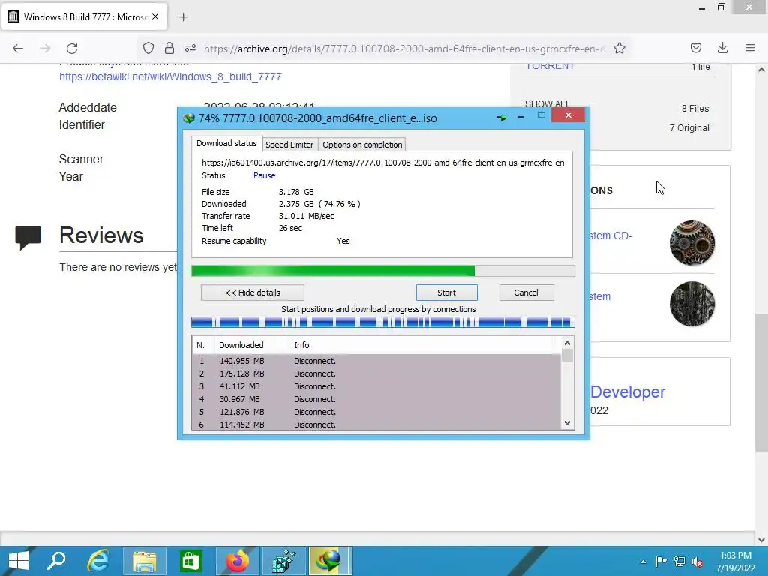
Task: Switch to the Download status tab
Action: (x=226, y=143)
